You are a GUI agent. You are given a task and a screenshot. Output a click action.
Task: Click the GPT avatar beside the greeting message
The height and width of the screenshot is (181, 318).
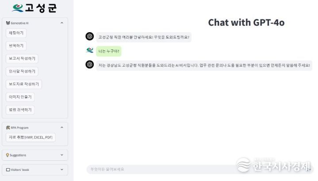click(90, 37)
